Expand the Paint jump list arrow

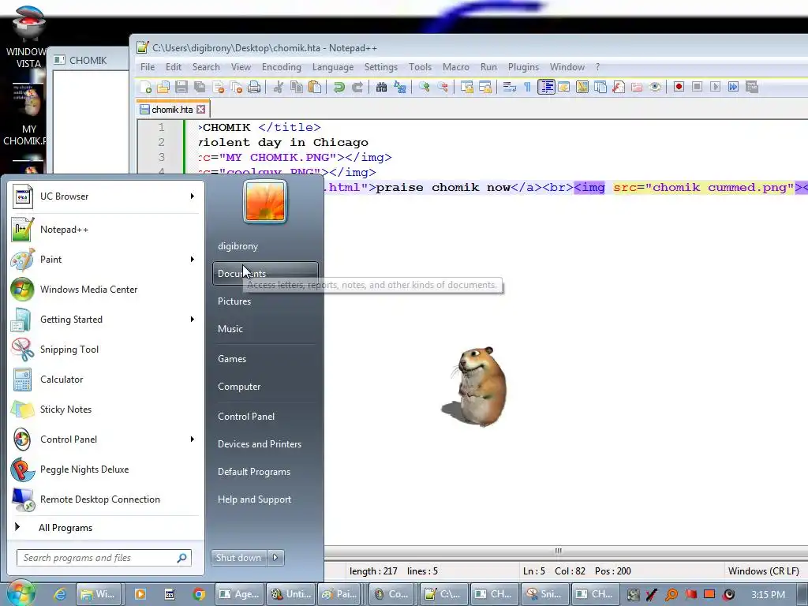(x=193, y=259)
